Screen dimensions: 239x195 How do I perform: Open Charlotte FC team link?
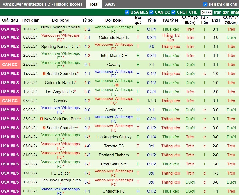tap(114, 191)
